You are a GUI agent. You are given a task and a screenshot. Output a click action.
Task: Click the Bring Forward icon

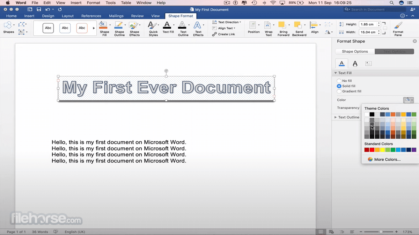[283, 25]
